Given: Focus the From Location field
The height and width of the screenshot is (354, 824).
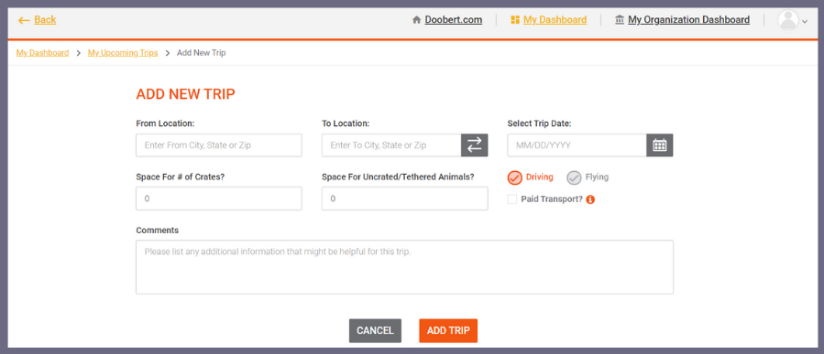Looking at the screenshot, I should (x=219, y=145).
